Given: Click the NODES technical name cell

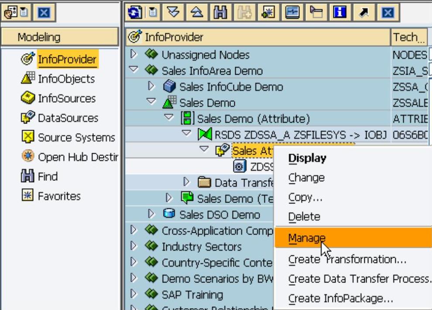Looking at the screenshot, I should (x=409, y=55).
